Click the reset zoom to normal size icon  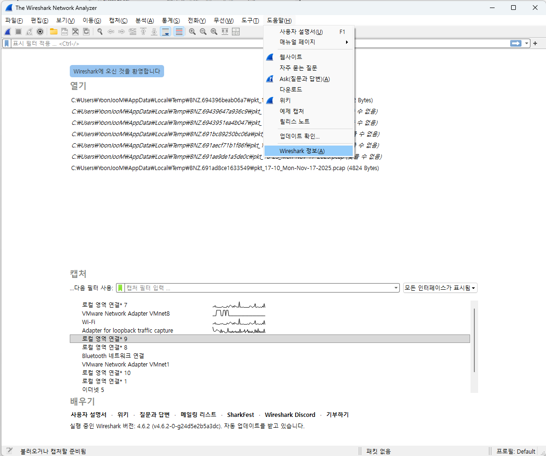pyautogui.click(x=214, y=32)
